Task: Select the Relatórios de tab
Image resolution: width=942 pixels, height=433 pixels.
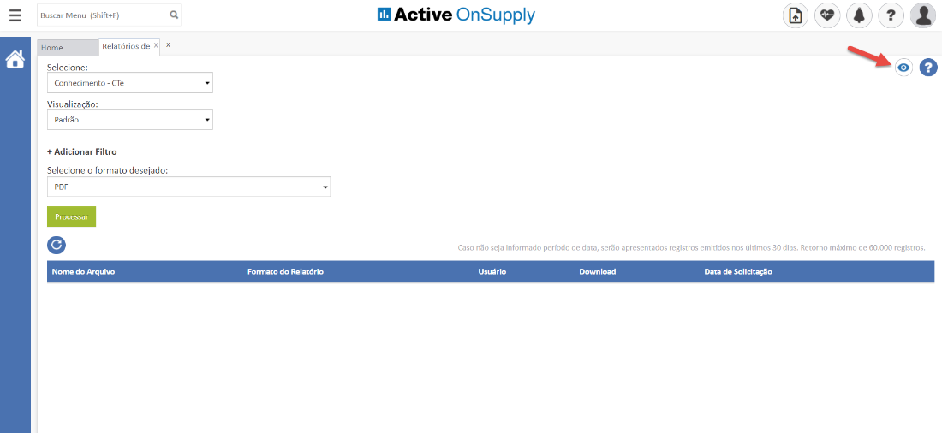Action: (x=125, y=46)
